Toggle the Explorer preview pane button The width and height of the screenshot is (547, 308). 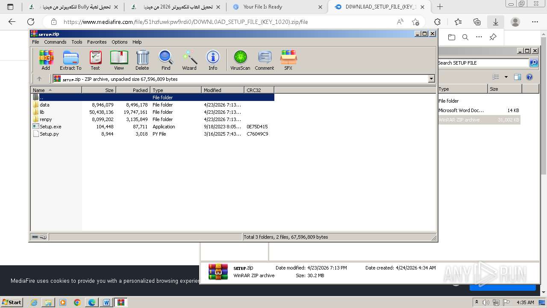pyautogui.click(x=518, y=77)
